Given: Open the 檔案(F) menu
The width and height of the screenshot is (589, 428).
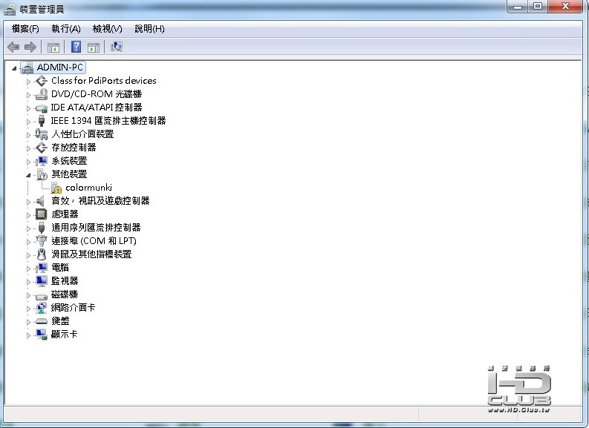Looking at the screenshot, I should pyautogui.click(x=25, y=29).
